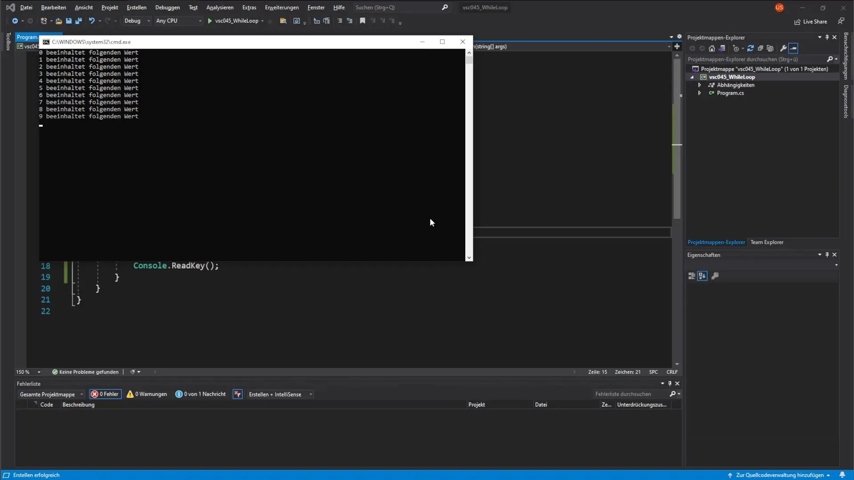Open the Bearbeiten menu
This screenshot has height=480, width=854.
coord(53,8)
